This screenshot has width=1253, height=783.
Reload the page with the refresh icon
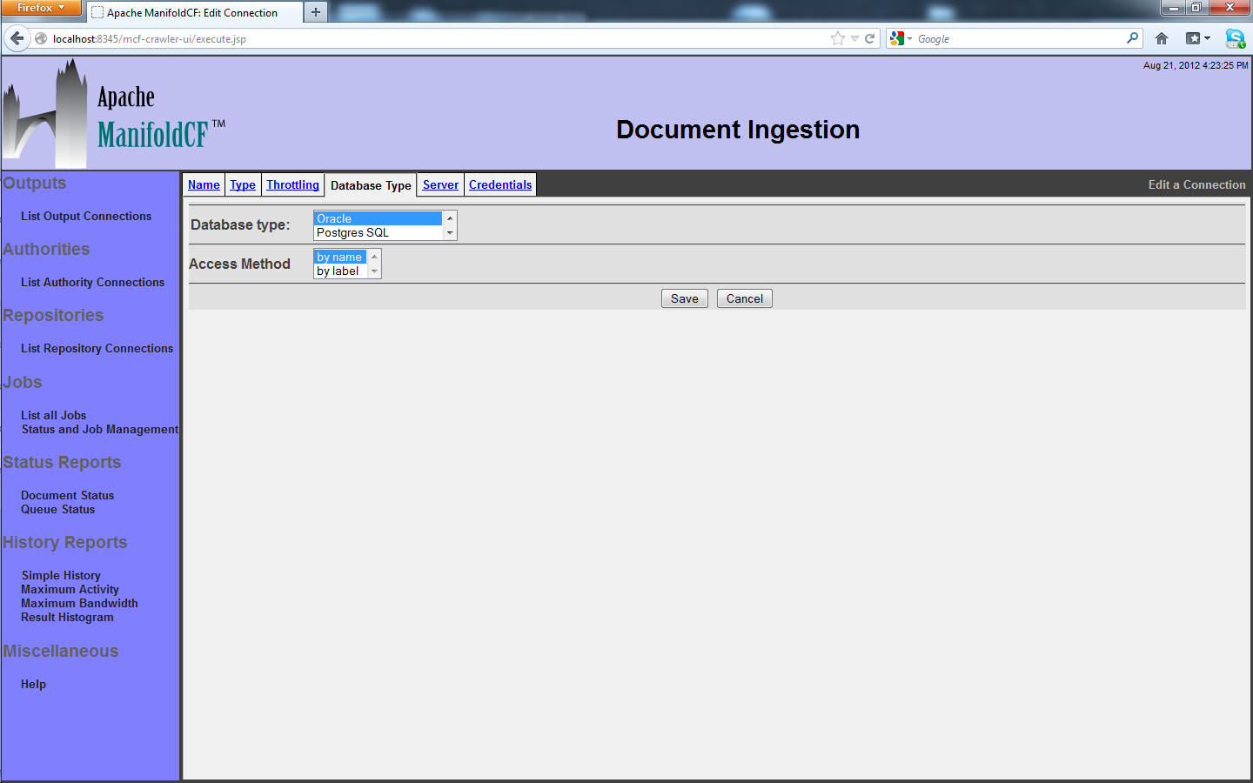(869, 38)
